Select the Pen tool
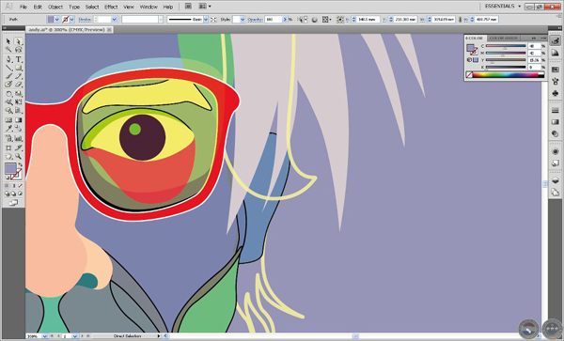 [8, 59]
